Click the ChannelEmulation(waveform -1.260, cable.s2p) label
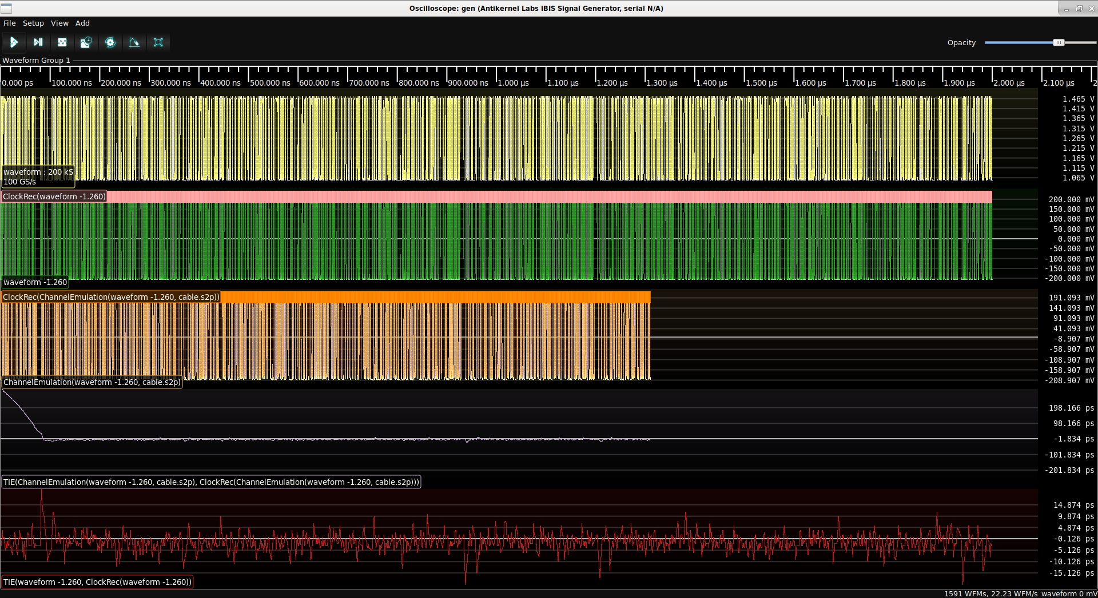Image resolution: width=1098 pixels, height=598 pixels. pos(91,382)
